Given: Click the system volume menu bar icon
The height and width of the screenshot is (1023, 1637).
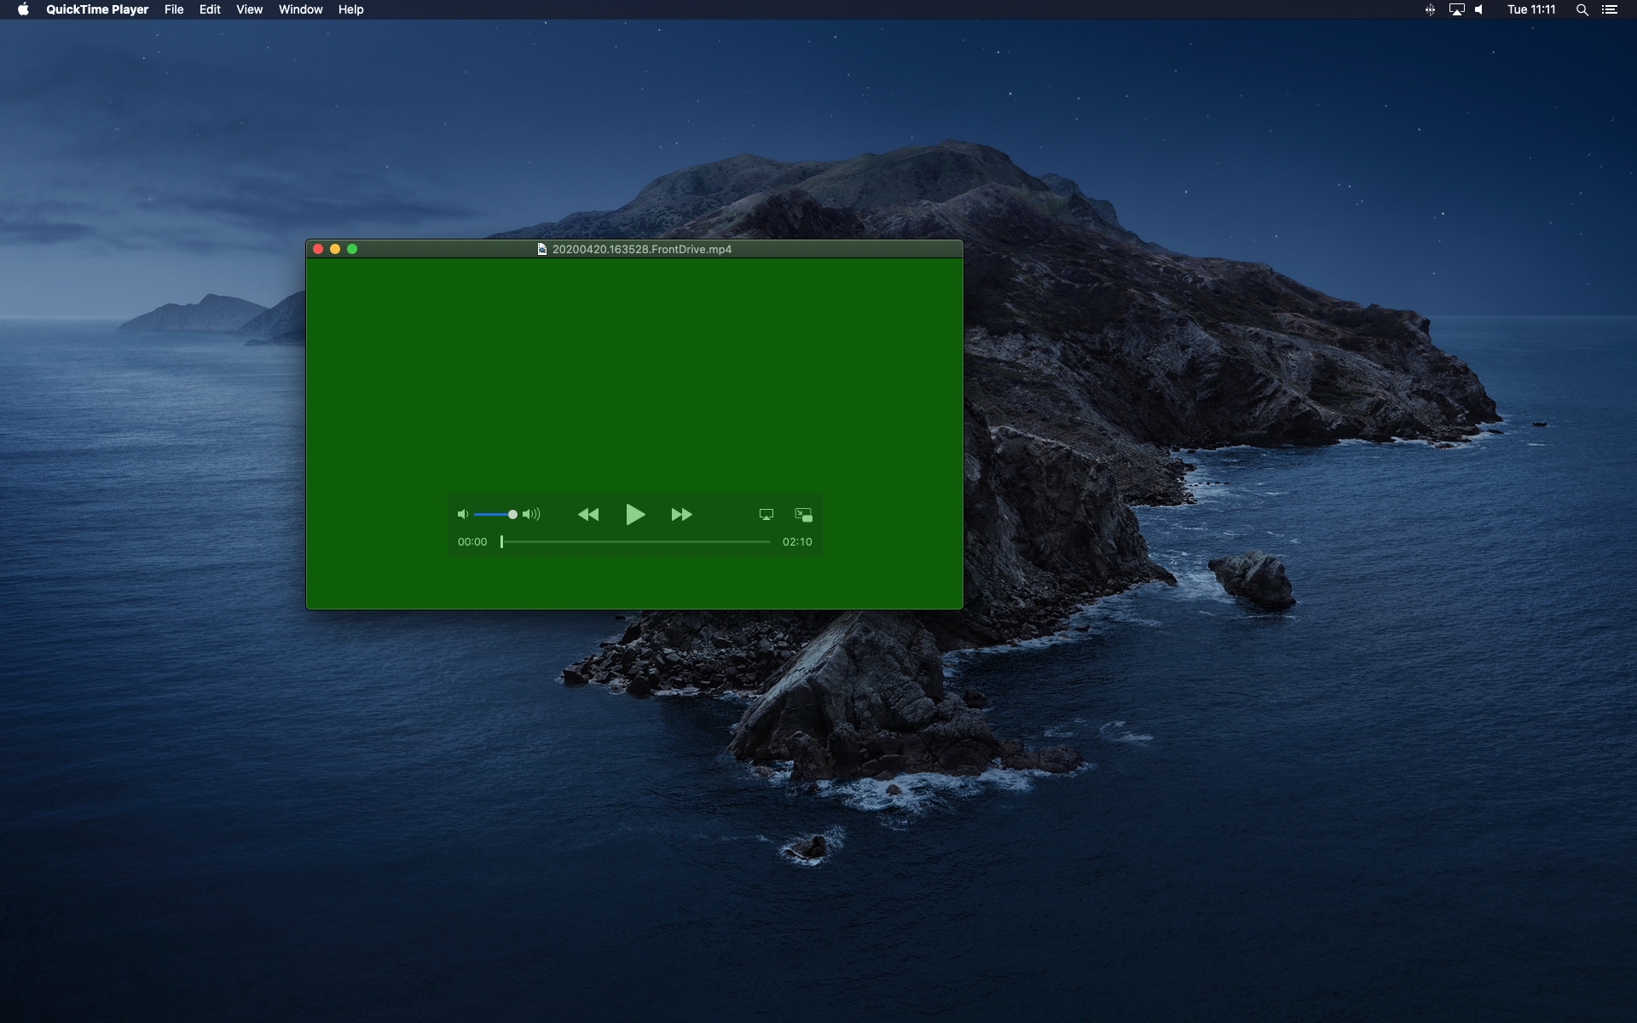Looking at the screenshot, I should tap(1478, 9).
